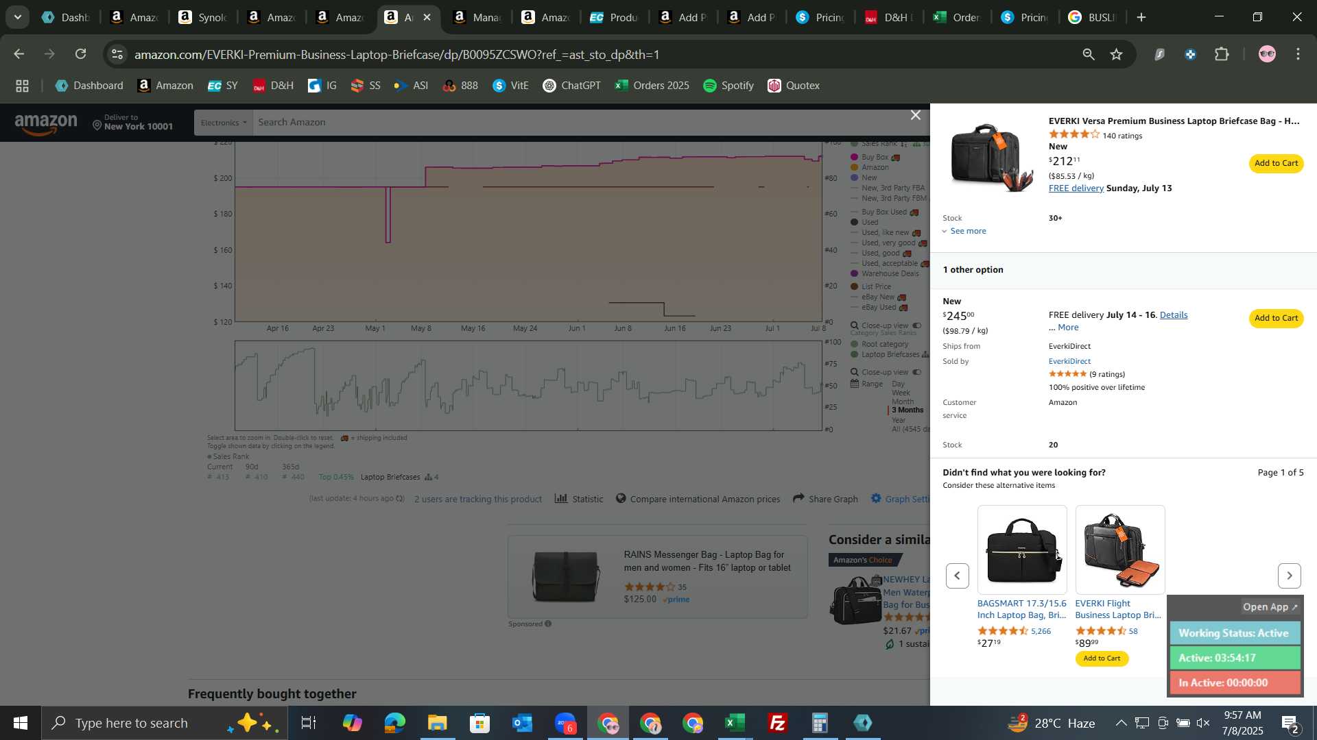Viewport: 1317px width, 740px height.
Task: Toggle Buy Box series in graph legend
Action: tap(875, 157)
